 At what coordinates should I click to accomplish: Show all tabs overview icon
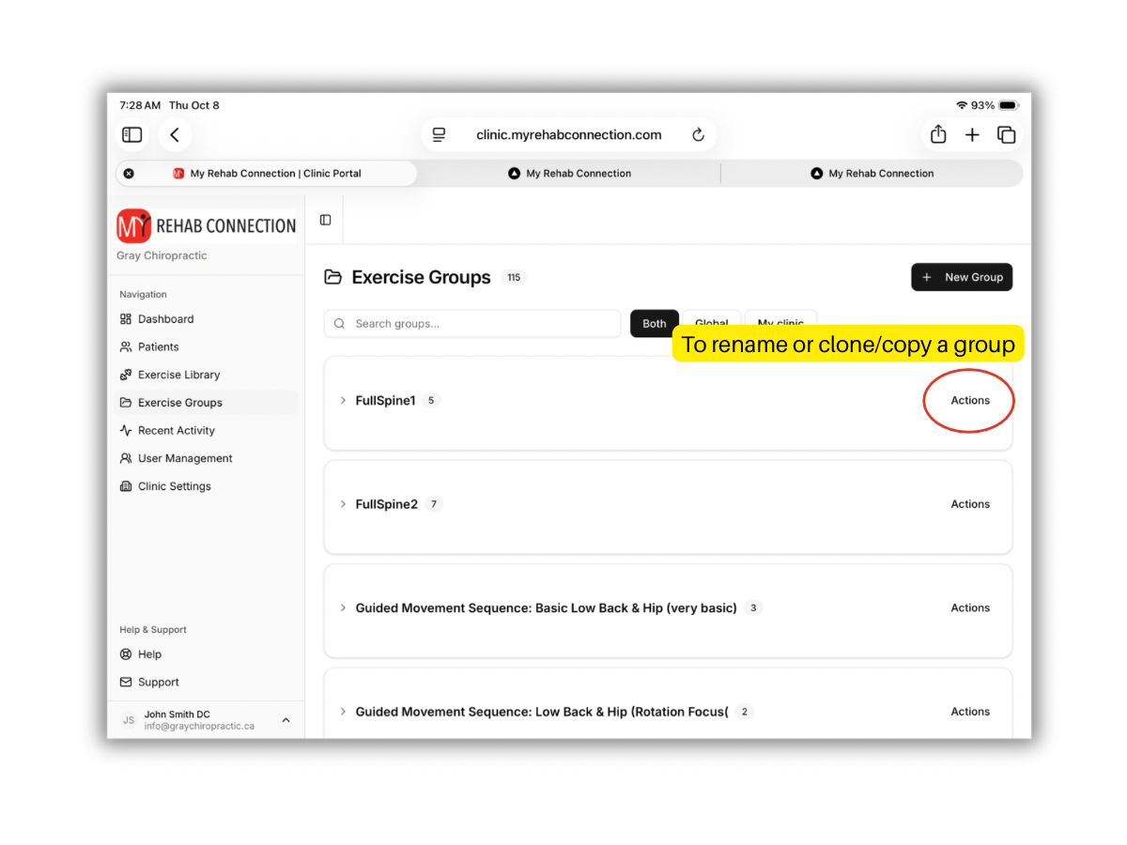pyautogui.click(x=1006, y=135)
